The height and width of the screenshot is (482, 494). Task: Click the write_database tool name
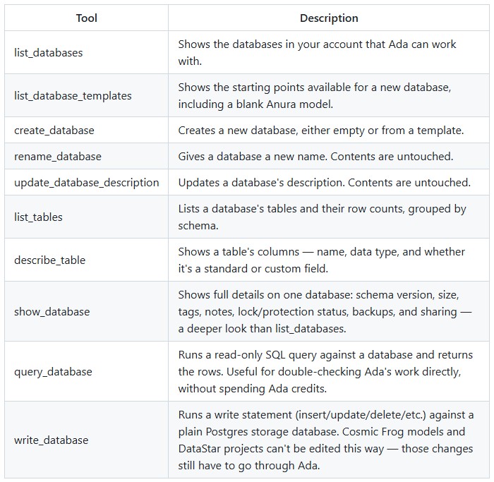coord(52,440)
